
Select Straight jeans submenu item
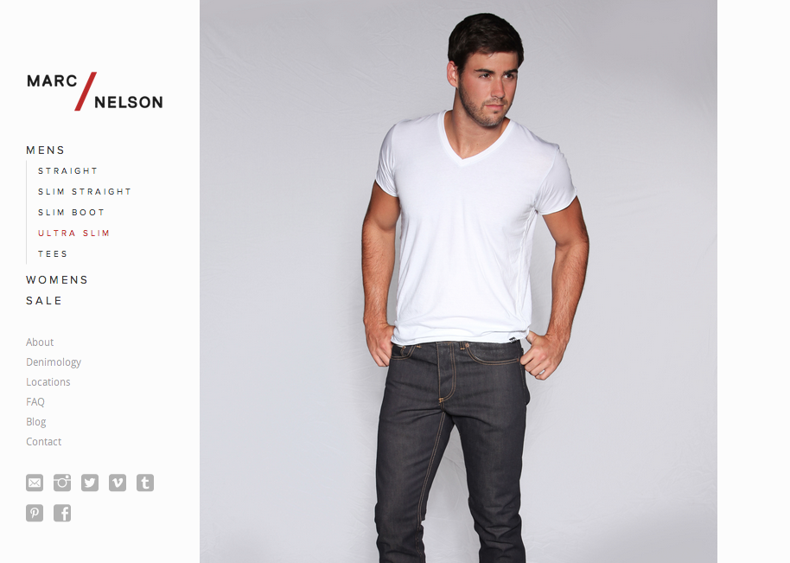[x=67, y=171]
